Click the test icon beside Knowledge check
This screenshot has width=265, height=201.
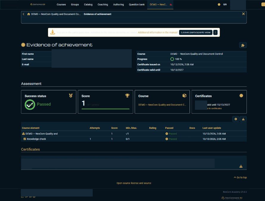coord(25,139)
